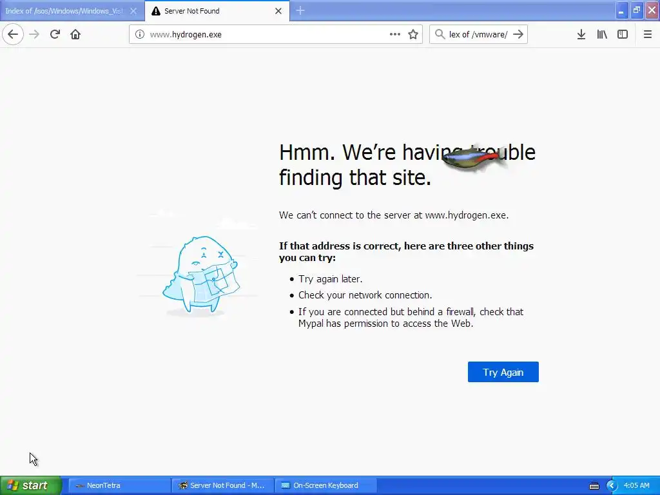This screenshot has height=495, width=660.
Task: Focus the search box text field
Action: pyautogui.click(x=478, y=34)
